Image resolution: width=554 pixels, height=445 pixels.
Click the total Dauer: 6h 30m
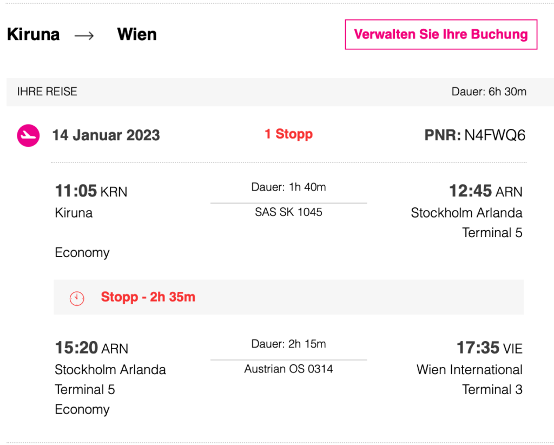(x=489, y=91)
